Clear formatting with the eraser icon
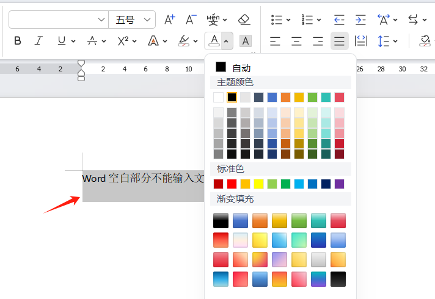435x299 pixels. [244, 20]
